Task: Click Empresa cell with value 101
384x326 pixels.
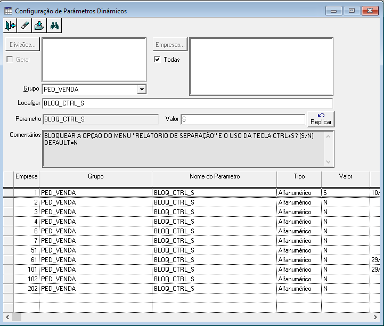Action: click(27, 270)
